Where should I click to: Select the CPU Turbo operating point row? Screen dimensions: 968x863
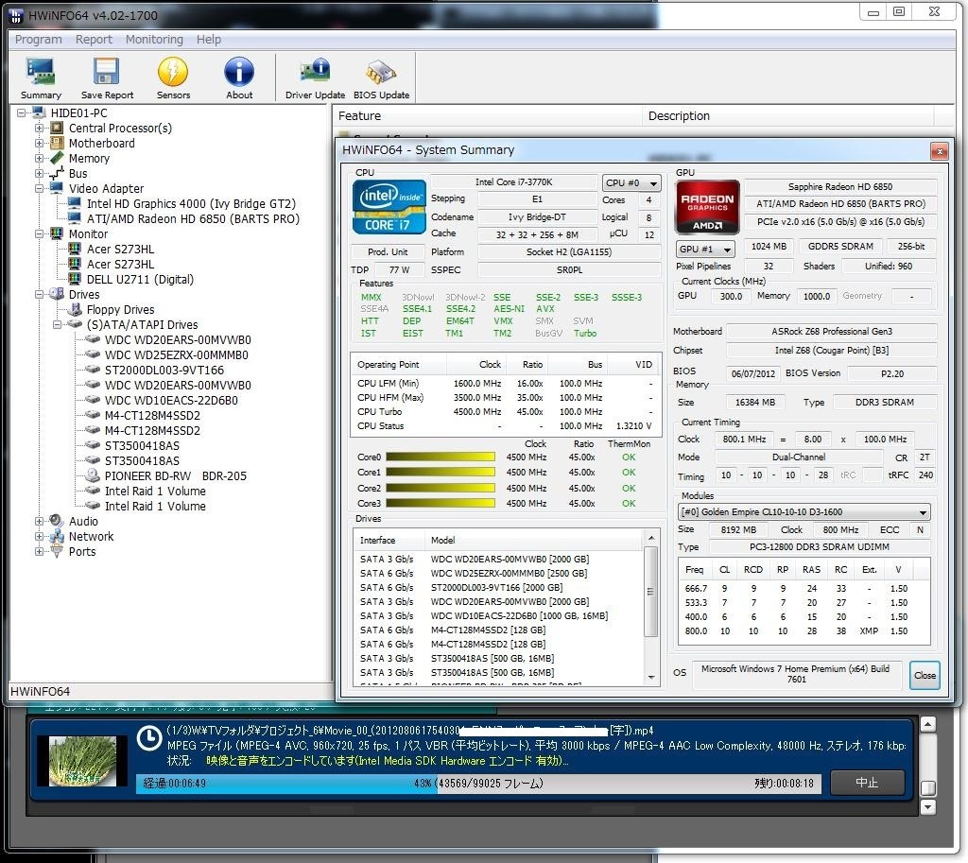click(x=505, y=412)
